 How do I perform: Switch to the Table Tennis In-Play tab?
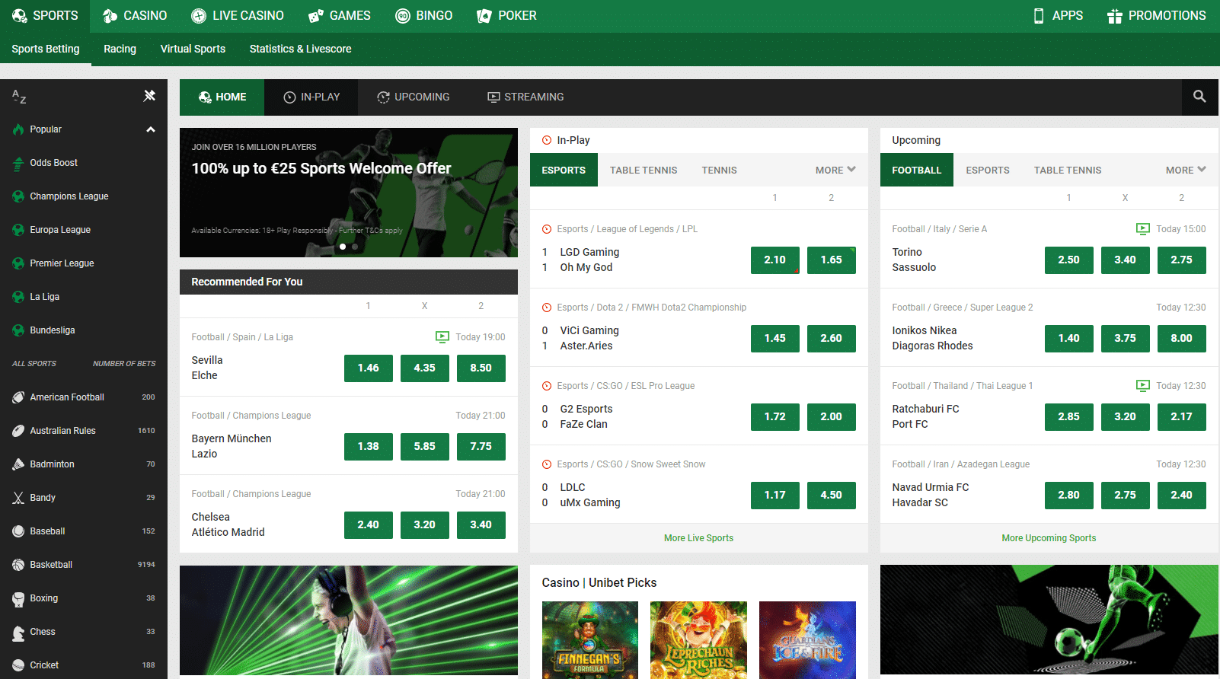pos(643,171)
